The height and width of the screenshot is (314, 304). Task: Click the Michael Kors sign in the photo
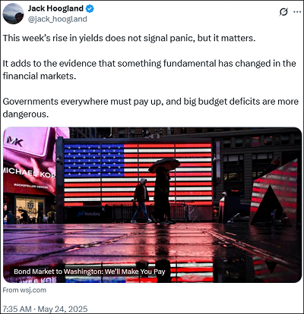(29, 172)
